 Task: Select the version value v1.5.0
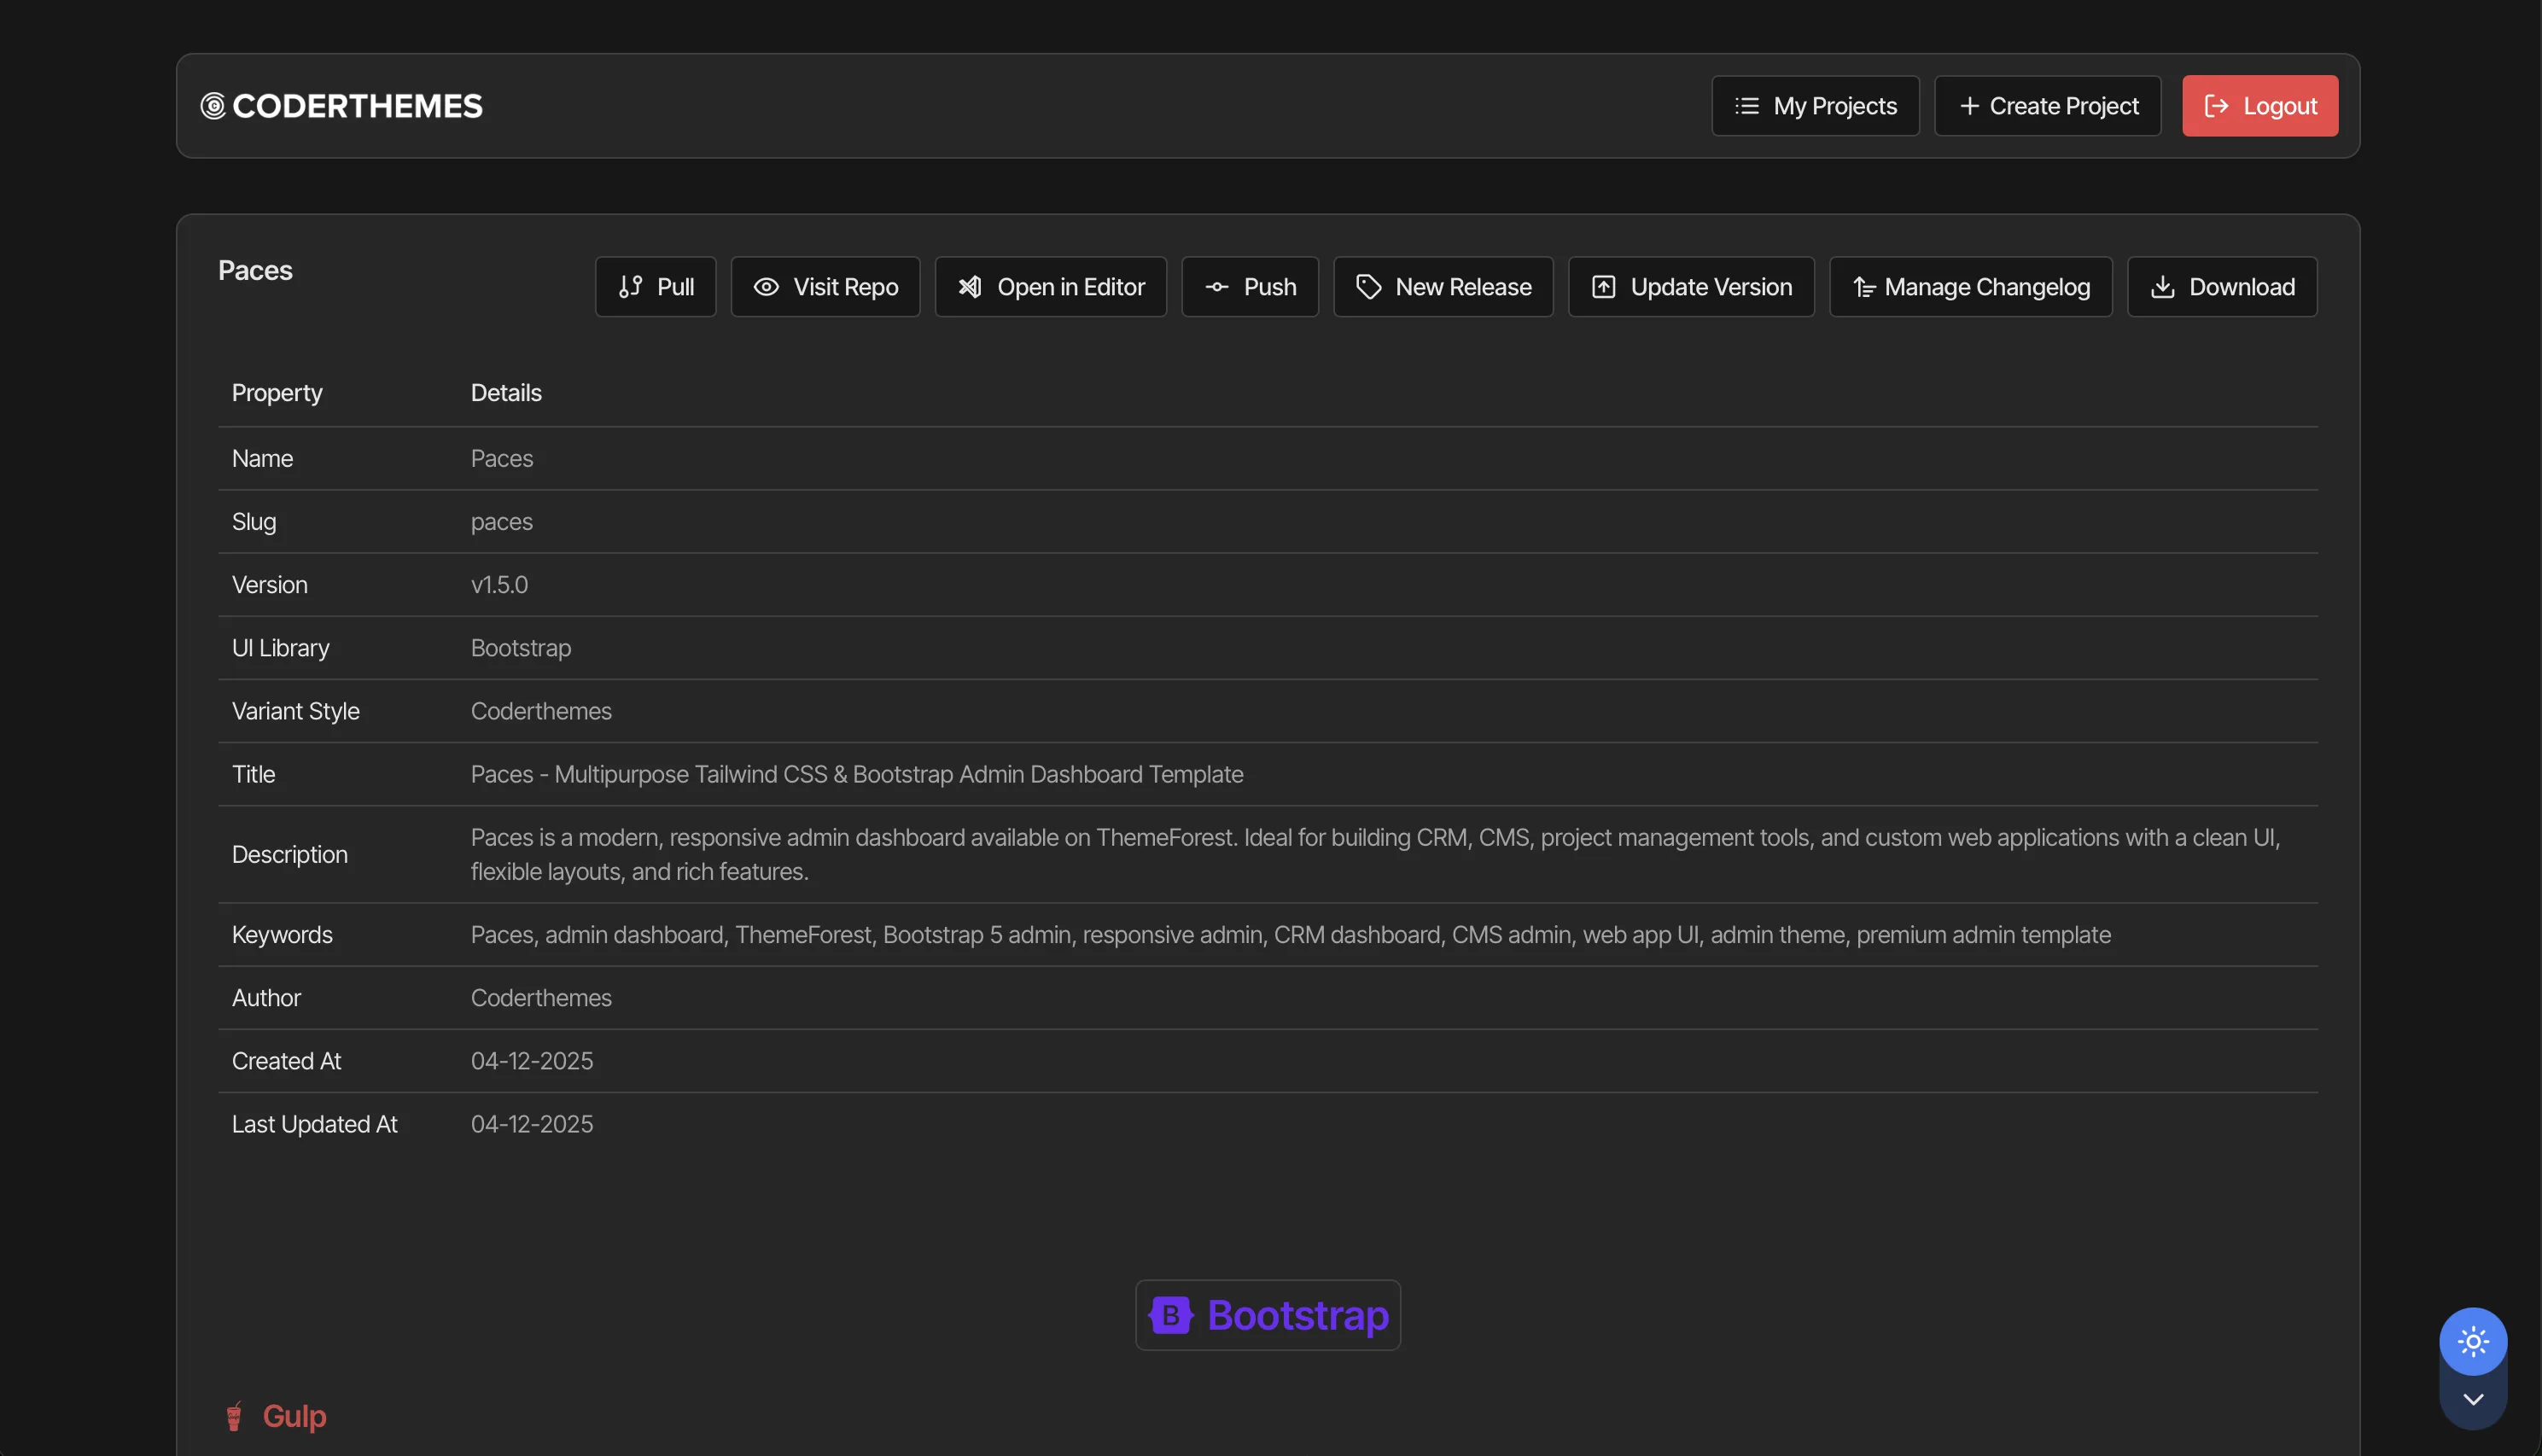coord(499,585)
